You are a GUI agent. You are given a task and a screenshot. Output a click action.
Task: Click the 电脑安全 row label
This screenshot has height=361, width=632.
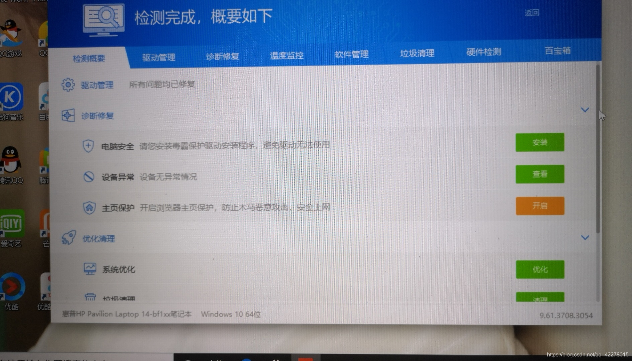click(x=117, y=146)
